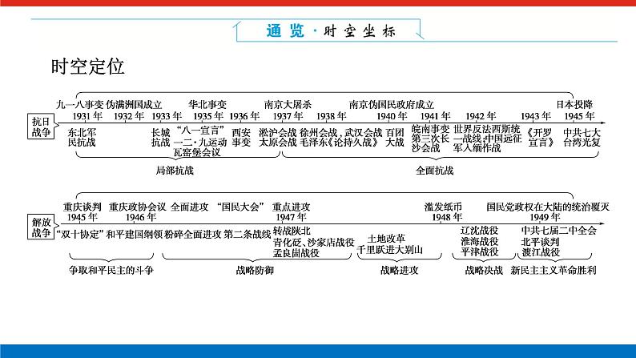
Task: Click '东北军民抗战' text
Action: point(82,138)
